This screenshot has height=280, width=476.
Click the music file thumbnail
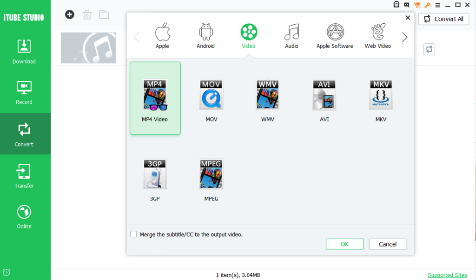tap(88, 48)
